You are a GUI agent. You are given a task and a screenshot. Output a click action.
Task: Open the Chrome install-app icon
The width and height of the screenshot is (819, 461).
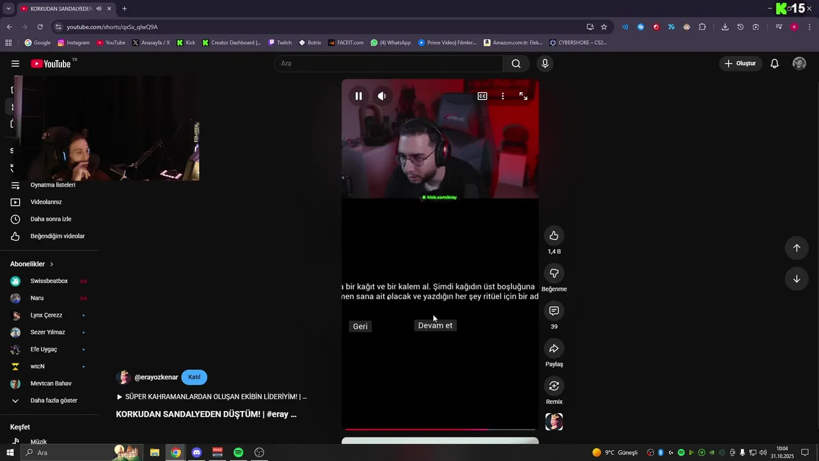[590, 27]
